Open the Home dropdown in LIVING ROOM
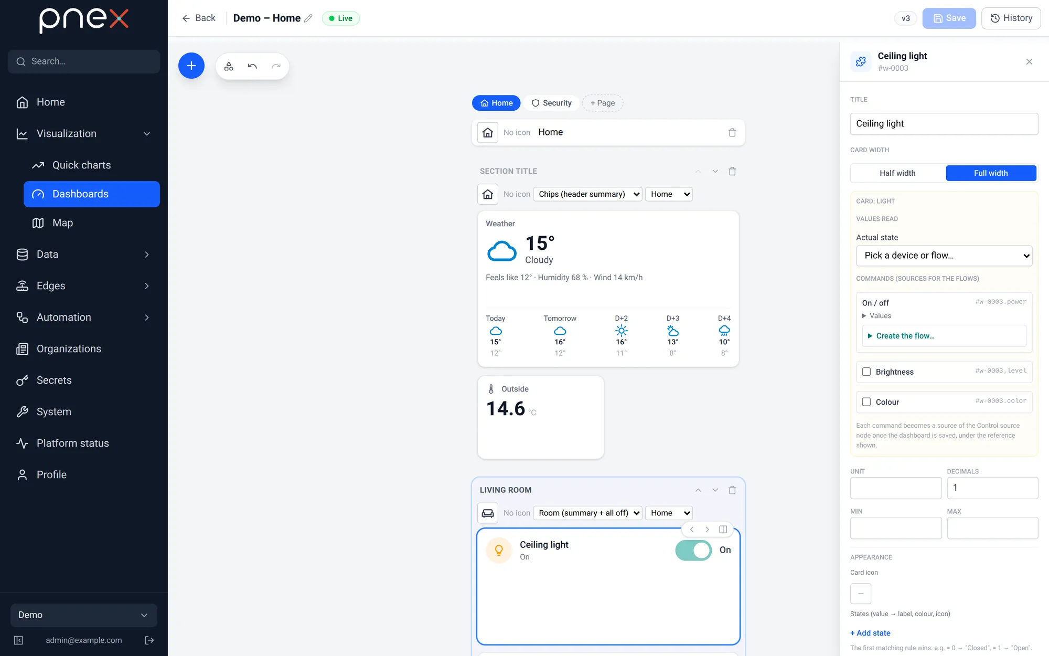1049x656 pixels. (669, 513)
